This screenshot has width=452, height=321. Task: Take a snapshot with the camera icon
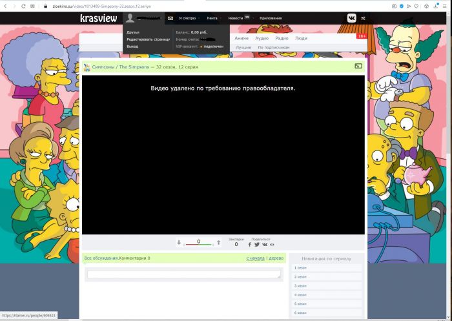[394, 6]
